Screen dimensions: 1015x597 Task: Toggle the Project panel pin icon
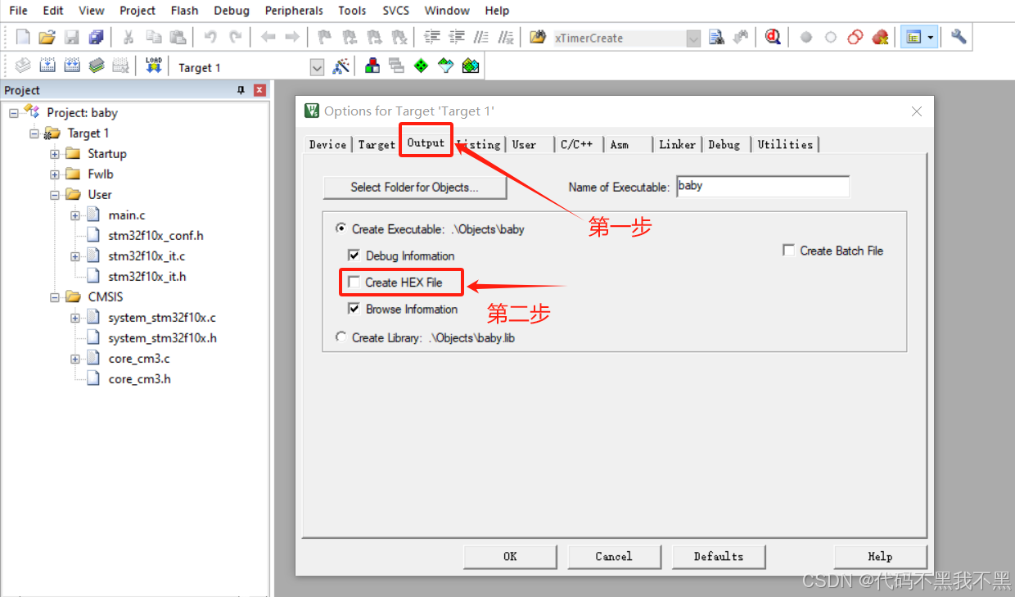241,90
